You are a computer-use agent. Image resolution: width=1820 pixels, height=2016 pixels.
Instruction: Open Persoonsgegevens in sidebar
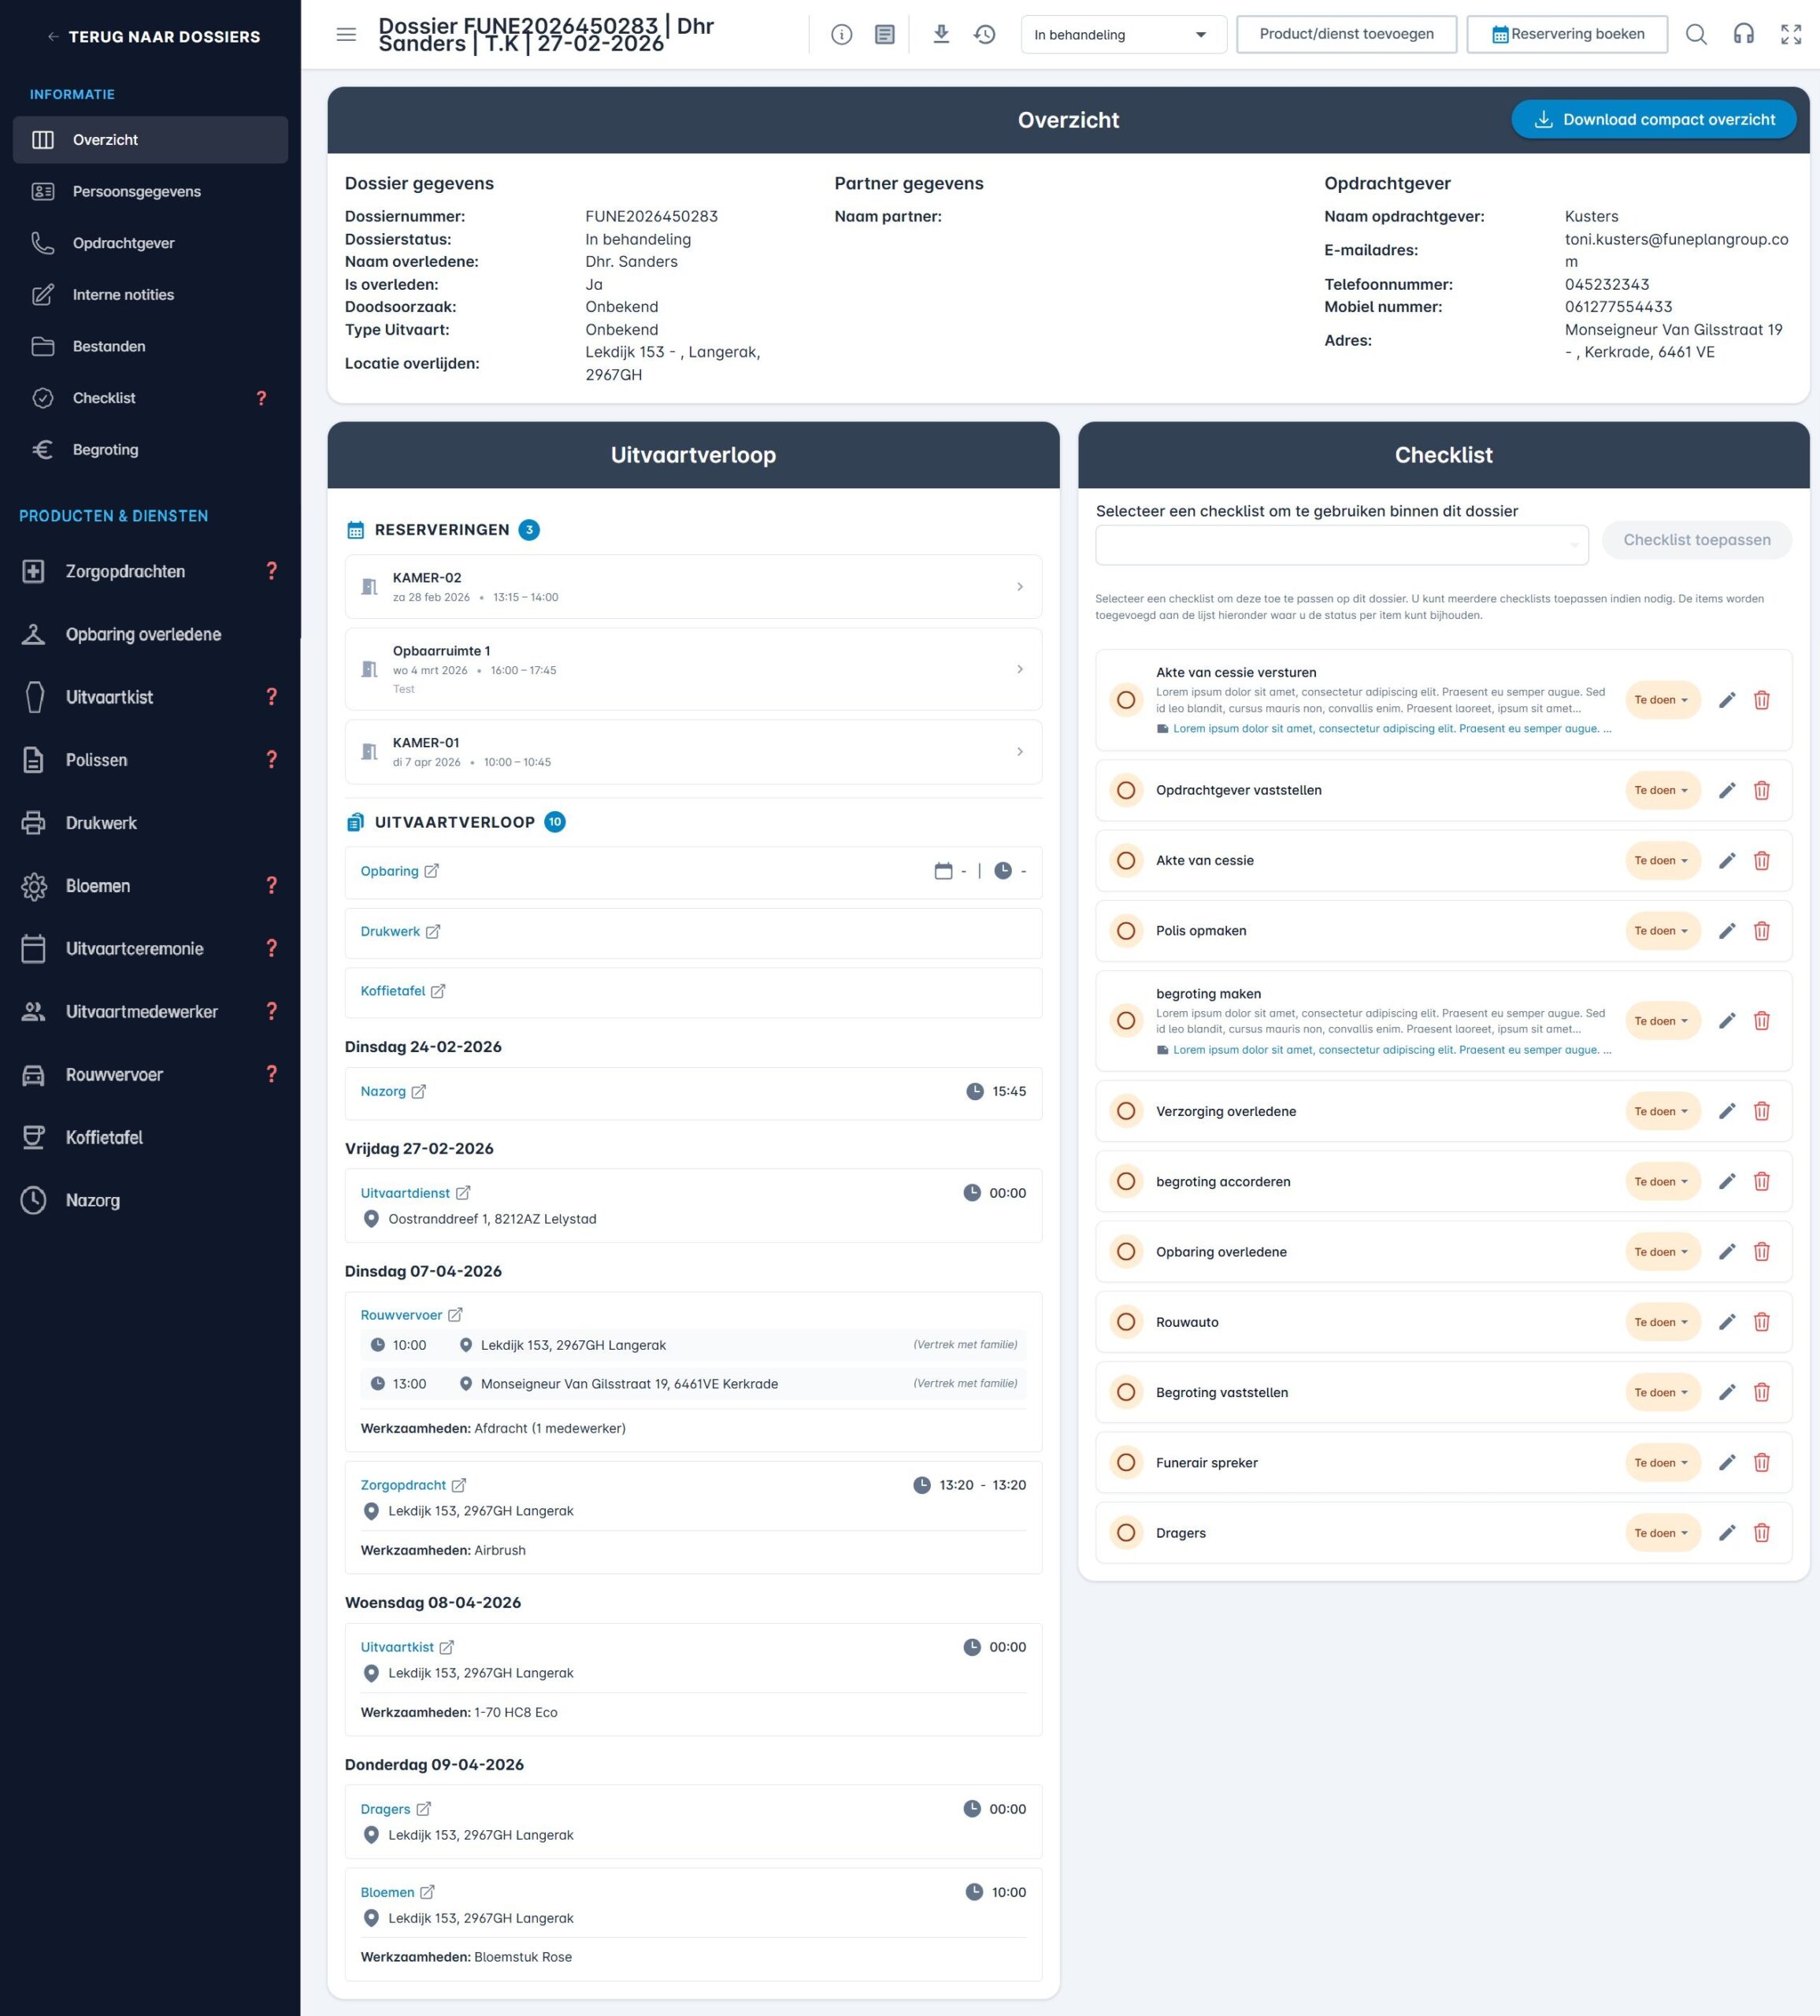pyautogui.click(x=137, y=192)
